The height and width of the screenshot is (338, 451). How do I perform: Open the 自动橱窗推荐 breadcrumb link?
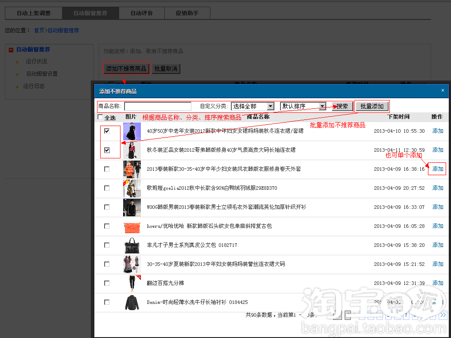pyautogui.click(x=63, y=31)
